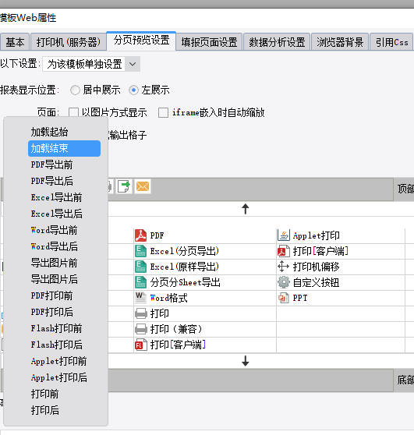
Task: Switch to 引用Css tab
Action: coord(392,42)
